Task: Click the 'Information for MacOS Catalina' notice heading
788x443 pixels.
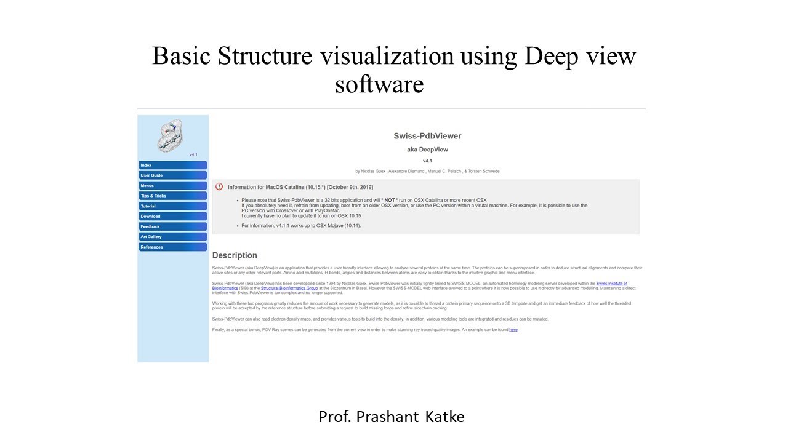Action: 300,187
